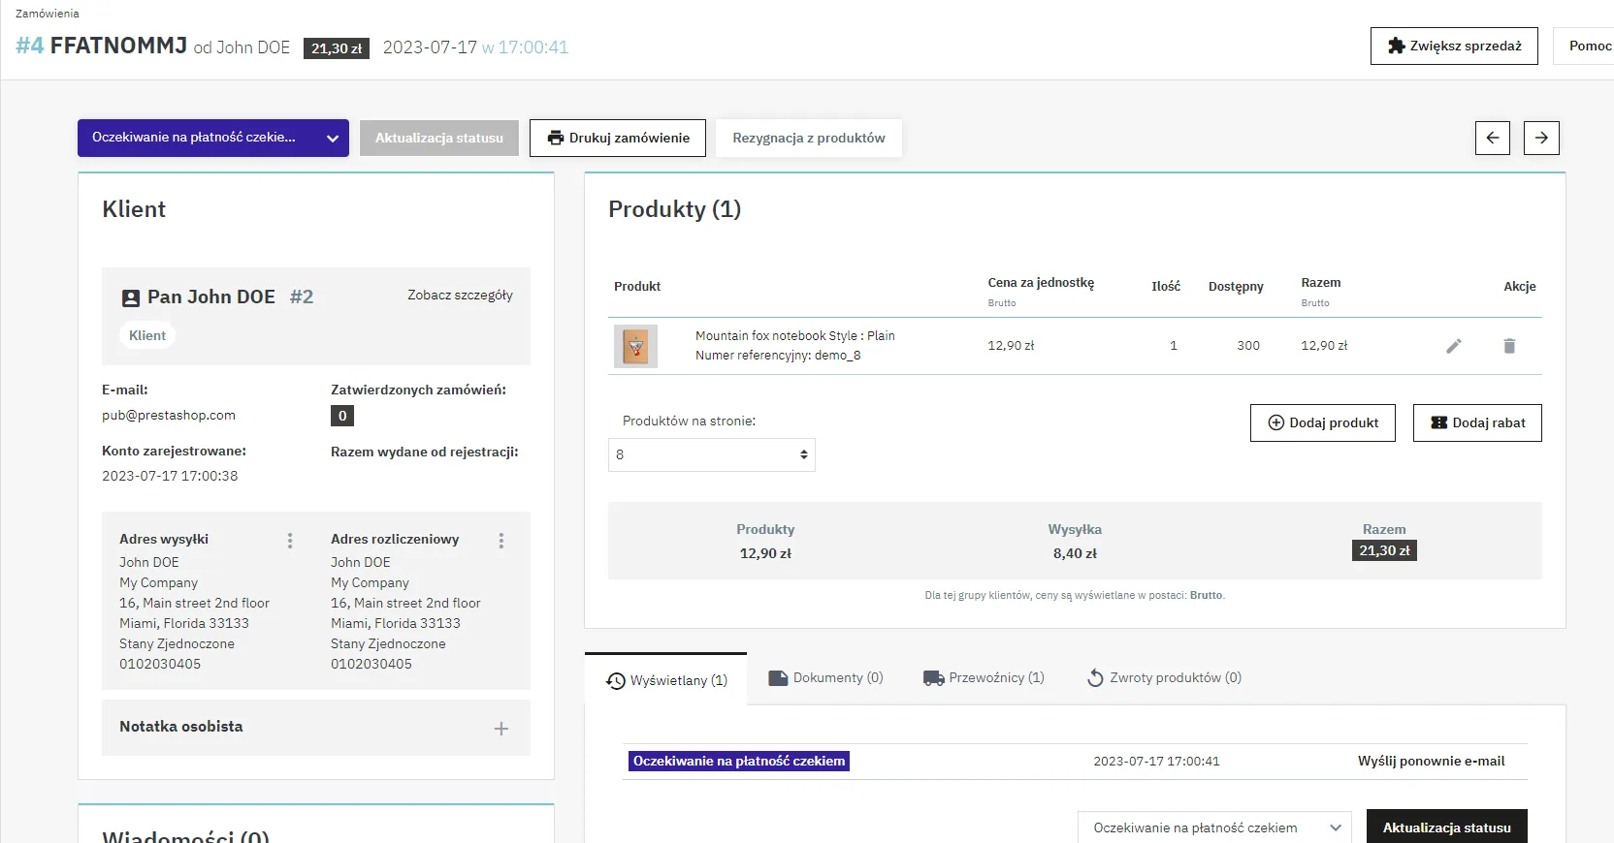Click the Drukuj zamówienie button

(619, 138)
